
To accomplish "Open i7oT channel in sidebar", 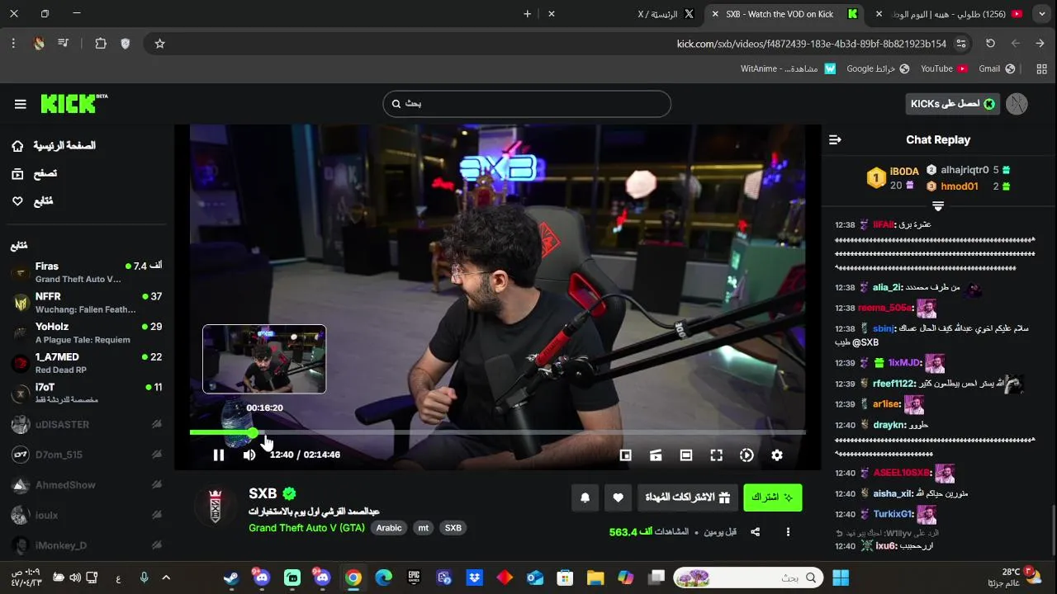I will 87,394.
